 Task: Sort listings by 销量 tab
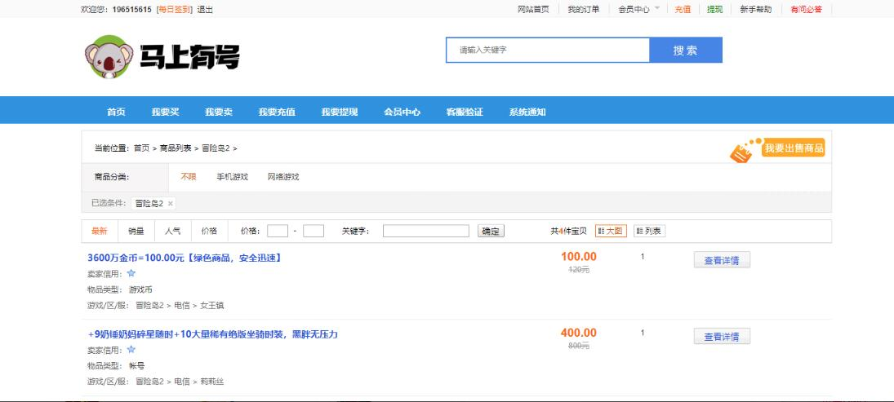point(136,231)
